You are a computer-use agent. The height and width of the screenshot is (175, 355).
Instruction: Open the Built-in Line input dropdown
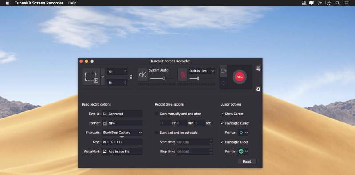coord(202,71)
